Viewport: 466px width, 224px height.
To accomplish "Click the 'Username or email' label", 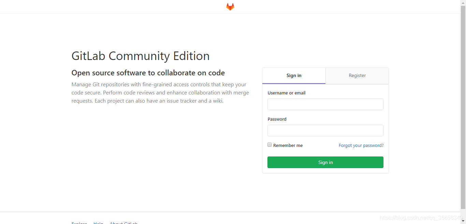I will click(x=287, y=93).
